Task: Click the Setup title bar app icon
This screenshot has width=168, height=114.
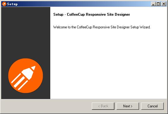Action: (x=4, y=4)
